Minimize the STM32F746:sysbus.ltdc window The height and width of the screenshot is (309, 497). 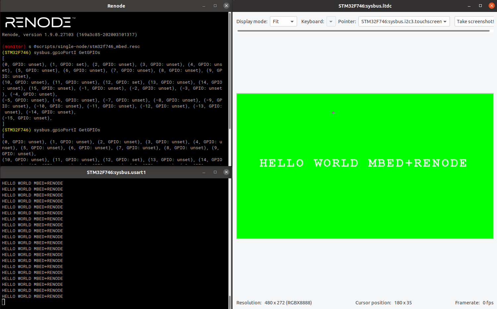click(x=469, y=6)
